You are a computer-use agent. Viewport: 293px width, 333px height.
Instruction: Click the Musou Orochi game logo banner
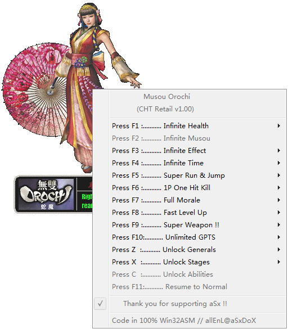[46, 194]
